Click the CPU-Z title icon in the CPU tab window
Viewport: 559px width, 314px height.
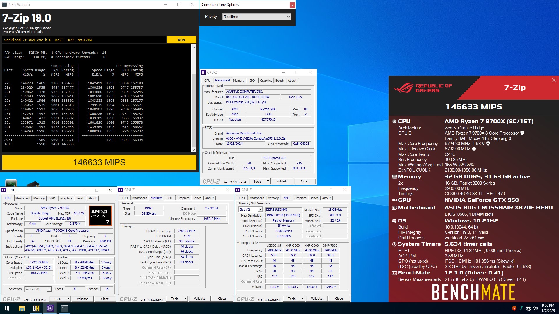[4, 190]
